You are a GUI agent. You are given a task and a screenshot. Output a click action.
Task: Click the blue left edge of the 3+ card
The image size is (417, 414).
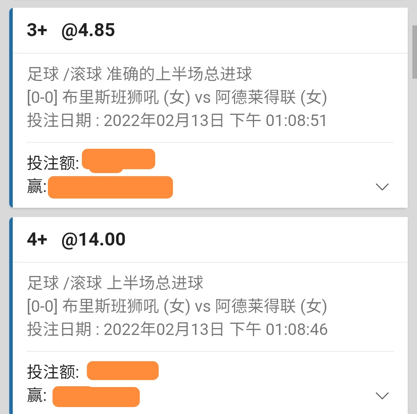pos(11,108)
